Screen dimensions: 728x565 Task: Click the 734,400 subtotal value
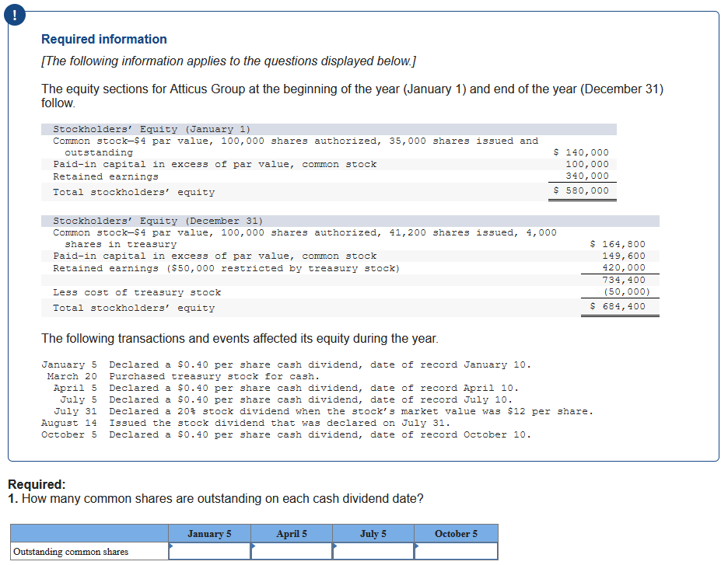tap(624, 280)
